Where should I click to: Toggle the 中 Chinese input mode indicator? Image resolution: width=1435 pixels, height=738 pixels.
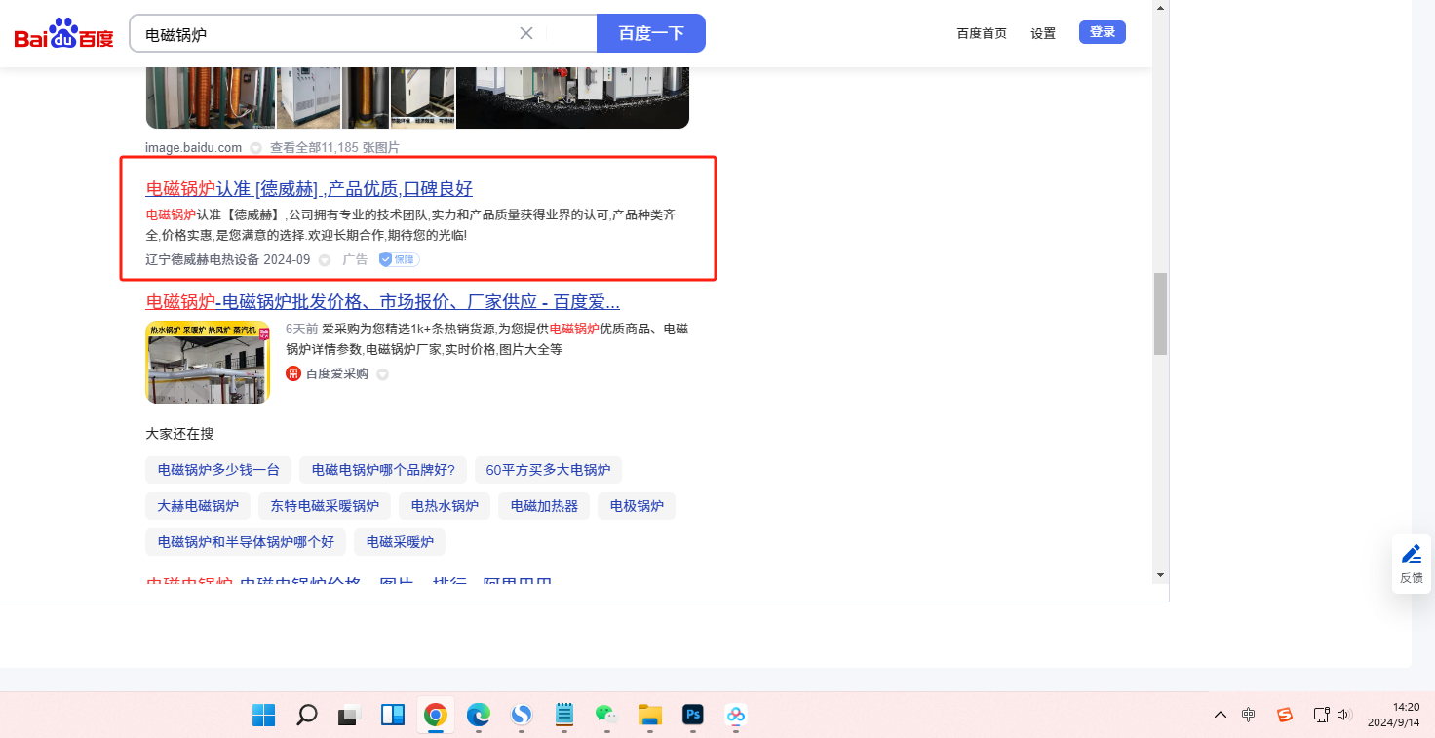point(1249,715)
